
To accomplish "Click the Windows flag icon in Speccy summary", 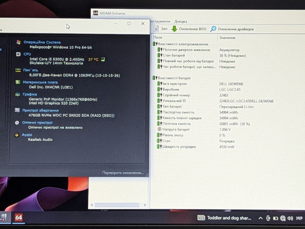I will [19, 42].
